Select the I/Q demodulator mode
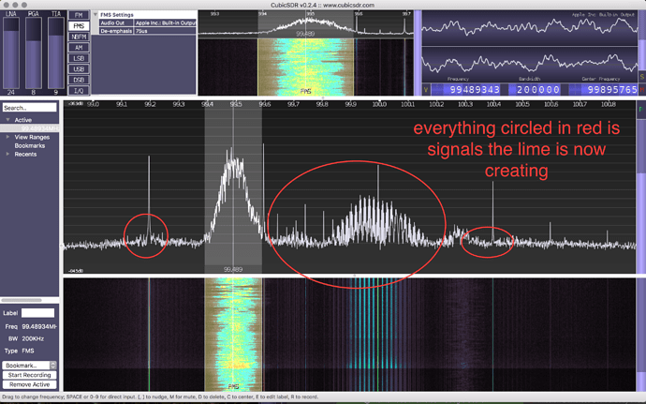Screen dimensions: 646x404 (79, 91)
